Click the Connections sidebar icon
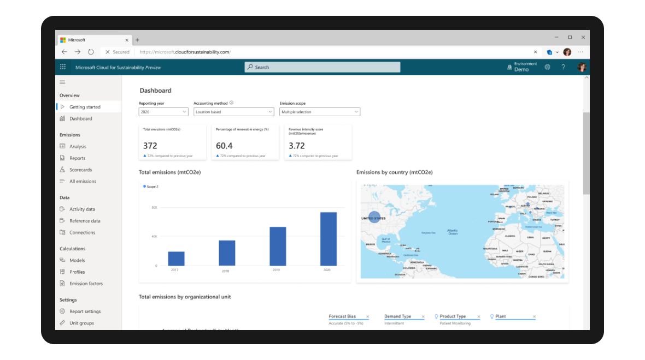Image resolution: width=645 pixels, height=360 pixels. coord(62,232)
